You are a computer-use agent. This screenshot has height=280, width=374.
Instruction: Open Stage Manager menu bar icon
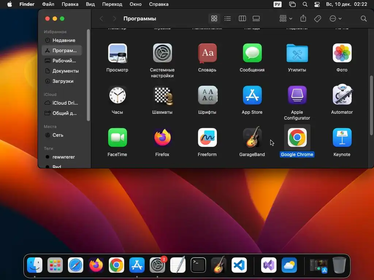point(292,4)
